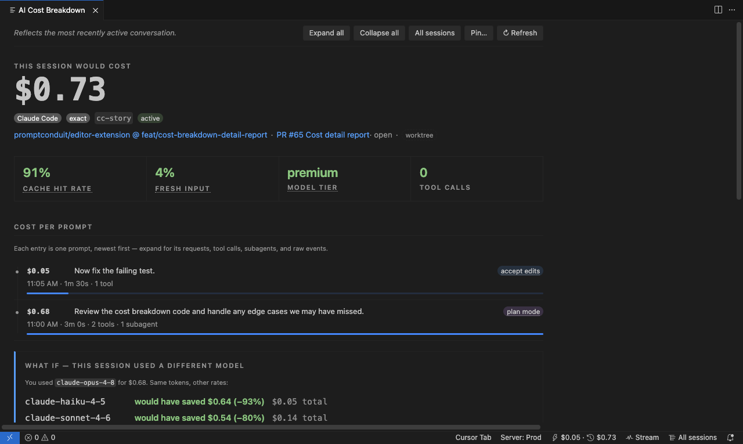Click the $0.05 prompt cost bar
The height and width of the screenshot is (444, 743).
point(285,293)
